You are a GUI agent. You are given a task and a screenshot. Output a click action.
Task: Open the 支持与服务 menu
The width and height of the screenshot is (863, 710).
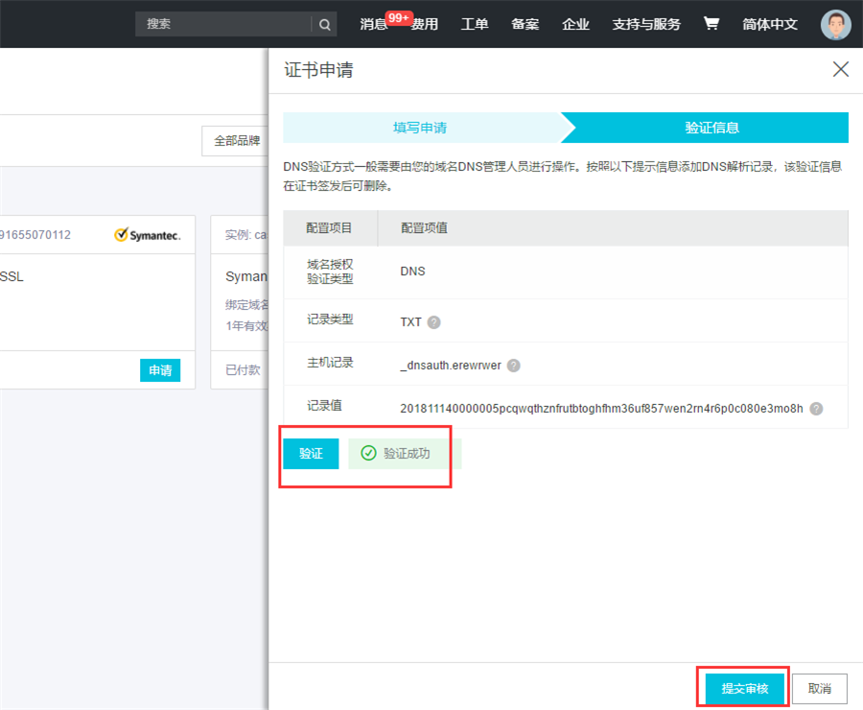pos(646,24)
